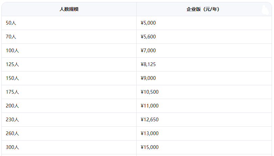Click the ¥9,000 price
Screen dimensions: 274x156
point(148,78)
